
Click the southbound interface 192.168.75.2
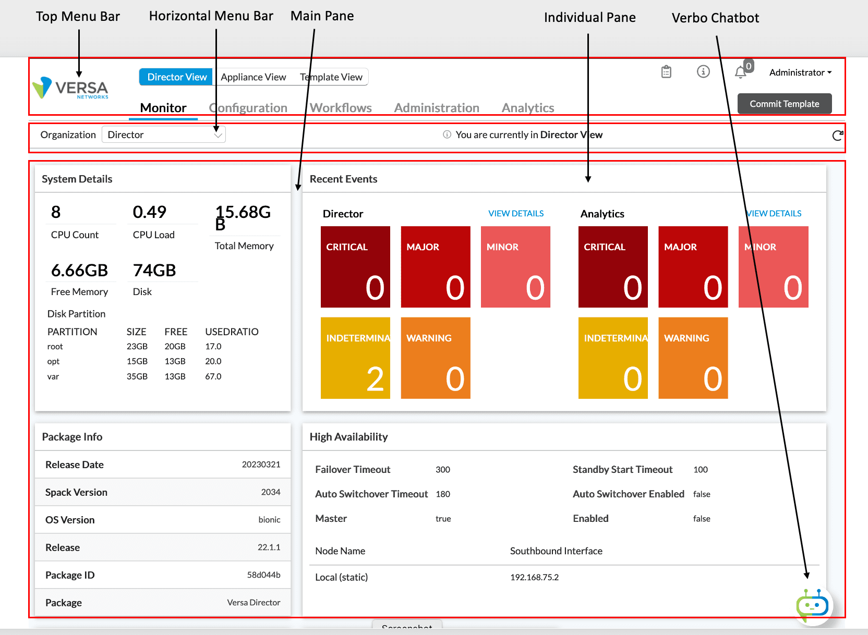534,578
